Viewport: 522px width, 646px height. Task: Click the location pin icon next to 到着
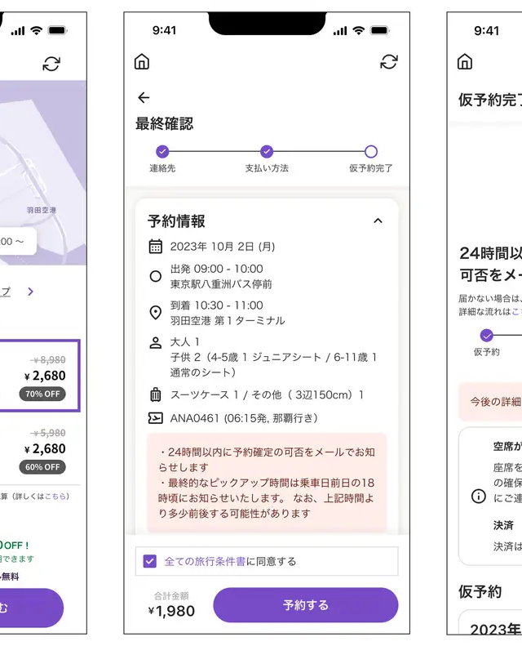coord(156,313)
